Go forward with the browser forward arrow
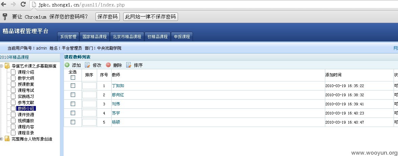The image size is (398, 156). (14, 4)
